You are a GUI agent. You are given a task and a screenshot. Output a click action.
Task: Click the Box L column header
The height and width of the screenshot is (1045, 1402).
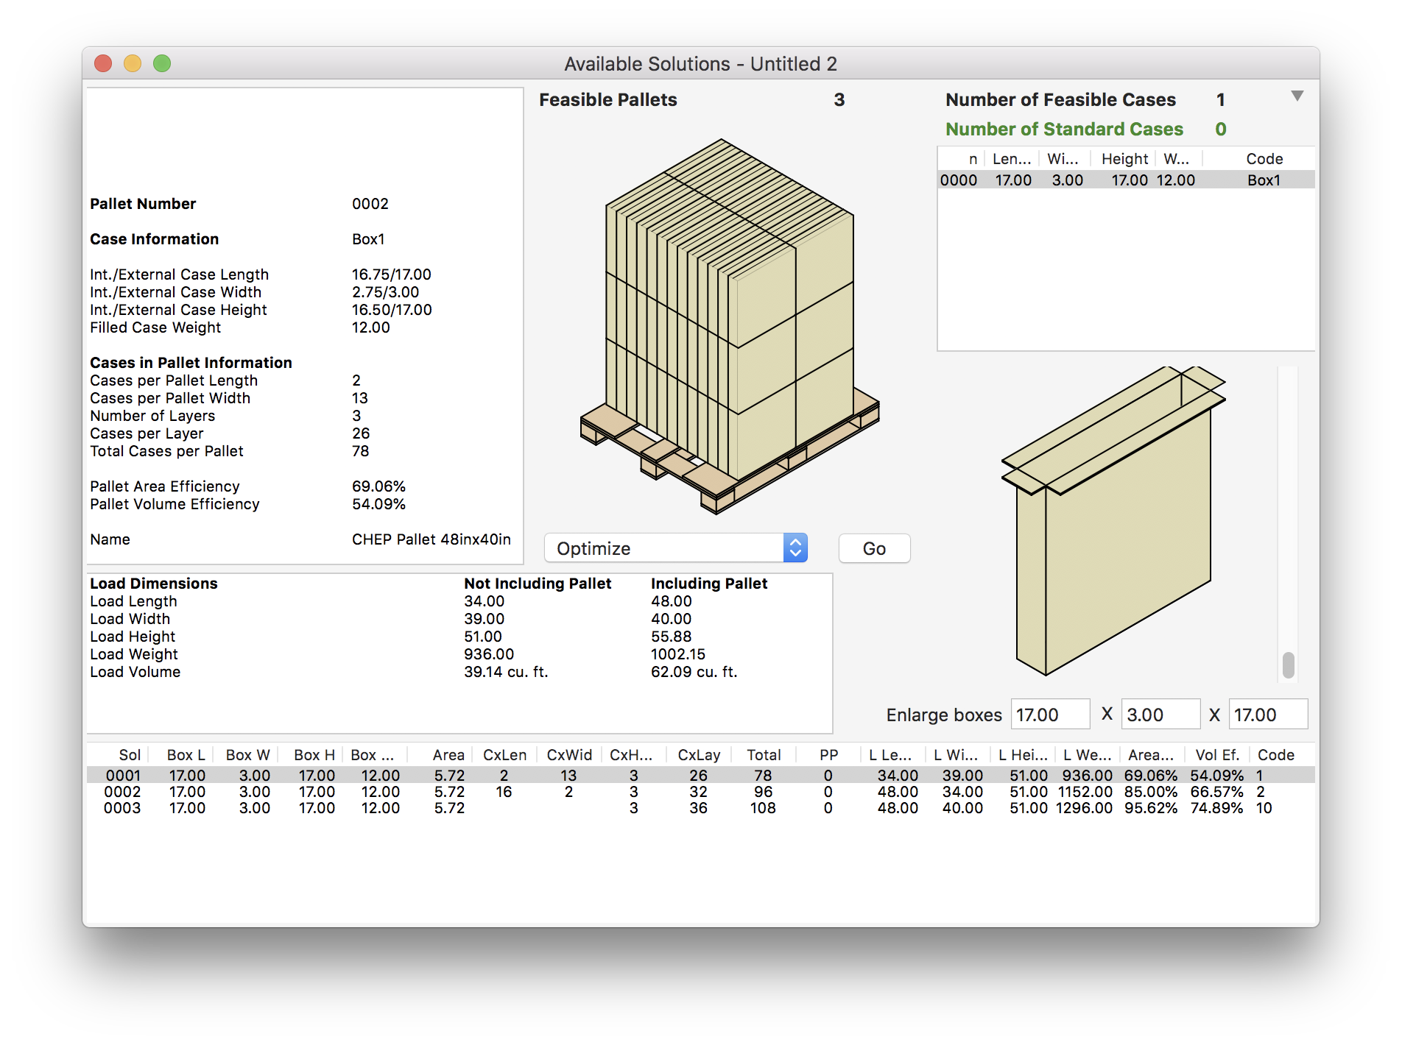(x=186, y=755)
